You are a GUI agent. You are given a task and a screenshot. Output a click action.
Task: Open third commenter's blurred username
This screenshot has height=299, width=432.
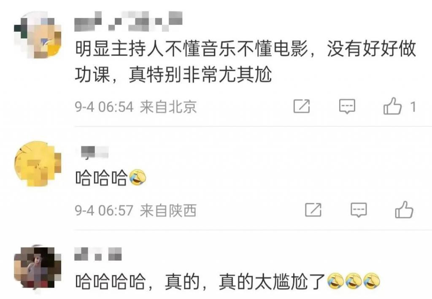point(98,254)
